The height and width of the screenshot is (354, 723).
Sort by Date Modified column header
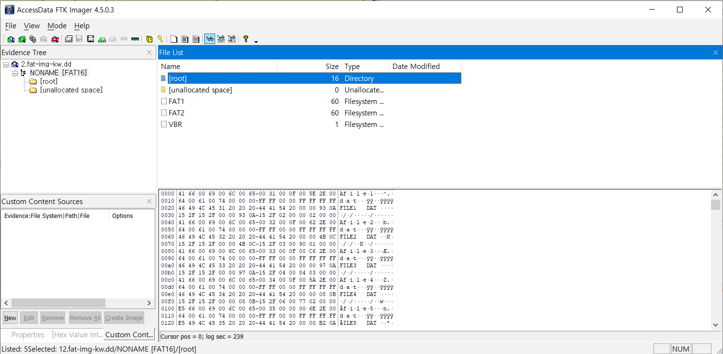click(x=425, y=67)
